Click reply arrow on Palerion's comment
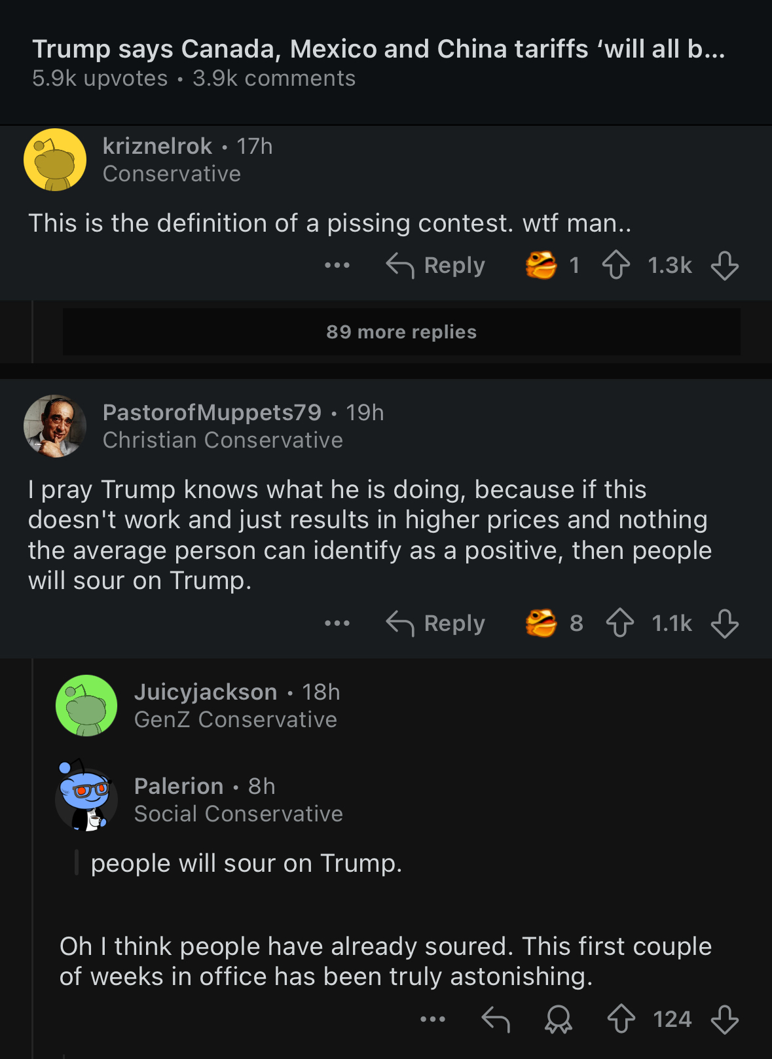772x1059 pixels. click(496, 1019)
